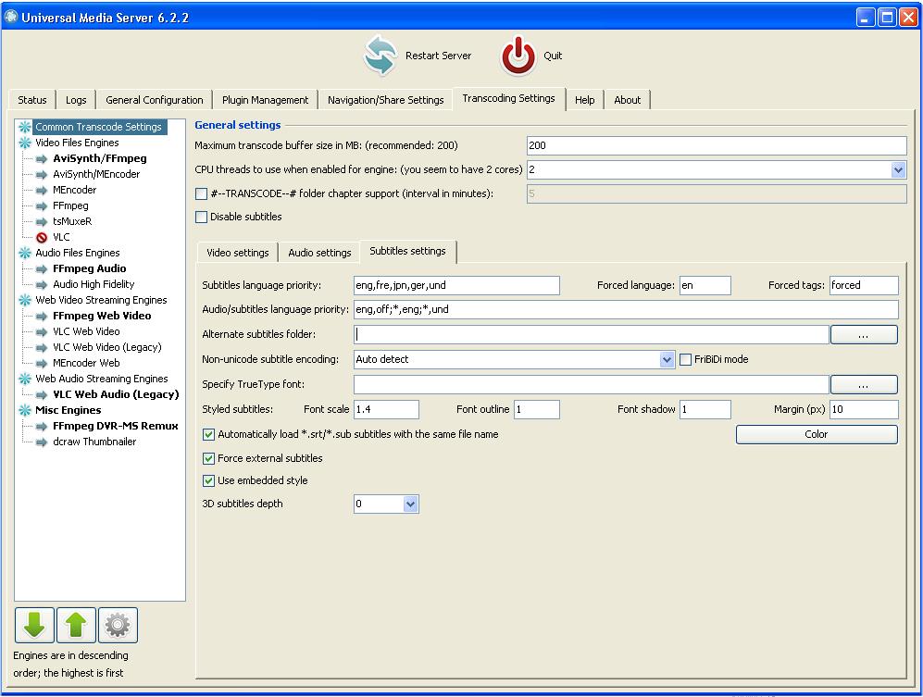Open the CPU threads dropdown

point(898,170)
